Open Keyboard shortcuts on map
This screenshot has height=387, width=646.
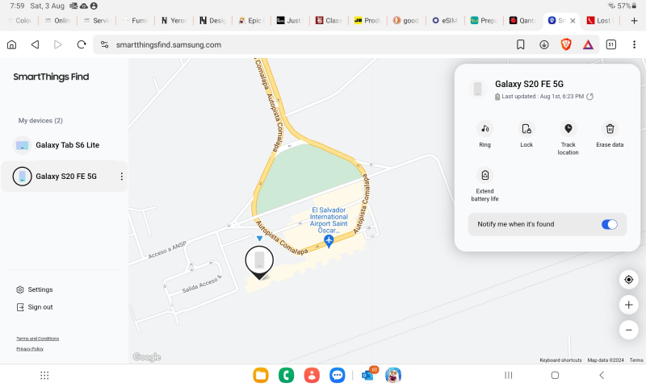[560, 360]
